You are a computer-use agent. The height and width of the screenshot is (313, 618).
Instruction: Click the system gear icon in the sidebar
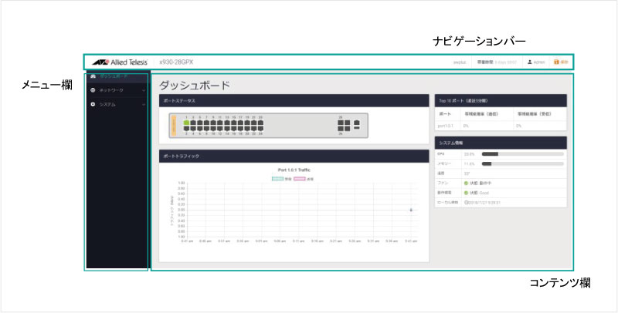point(93,104)
